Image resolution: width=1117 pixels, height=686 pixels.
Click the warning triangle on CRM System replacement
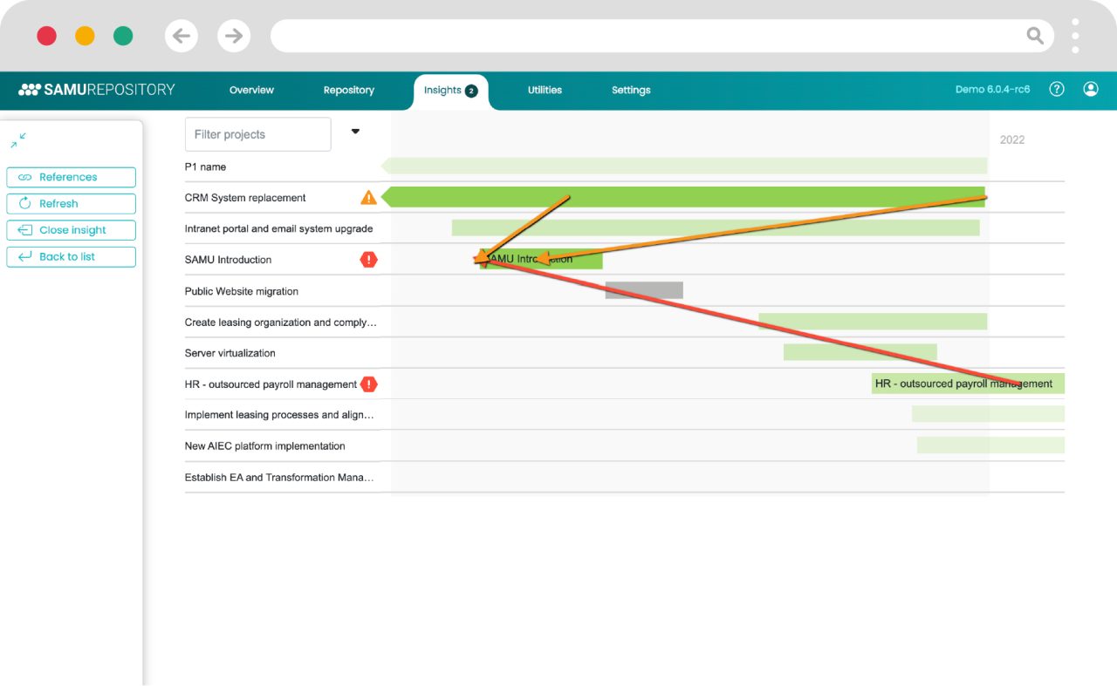[x=369, y=197]
